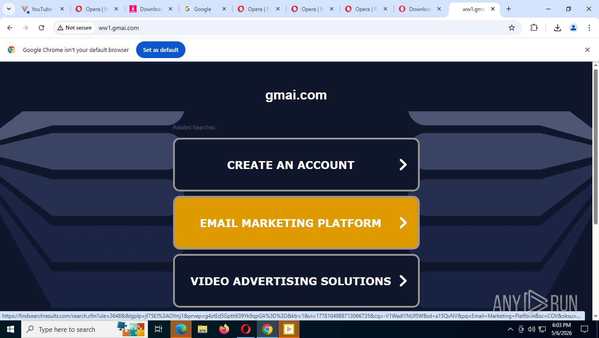Open CREATE AN ACCOUNT search link
Image resolution: width=599 pixels, height=338 pixels.
(x=296, y=165)
